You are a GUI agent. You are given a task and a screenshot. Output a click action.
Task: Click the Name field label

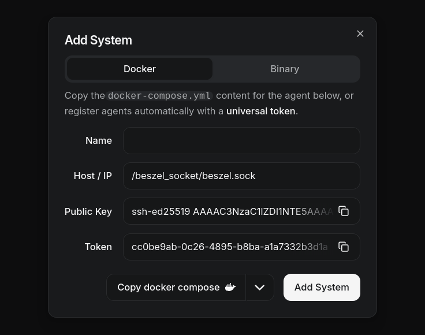pyautogui.click(x=99, y=141)
